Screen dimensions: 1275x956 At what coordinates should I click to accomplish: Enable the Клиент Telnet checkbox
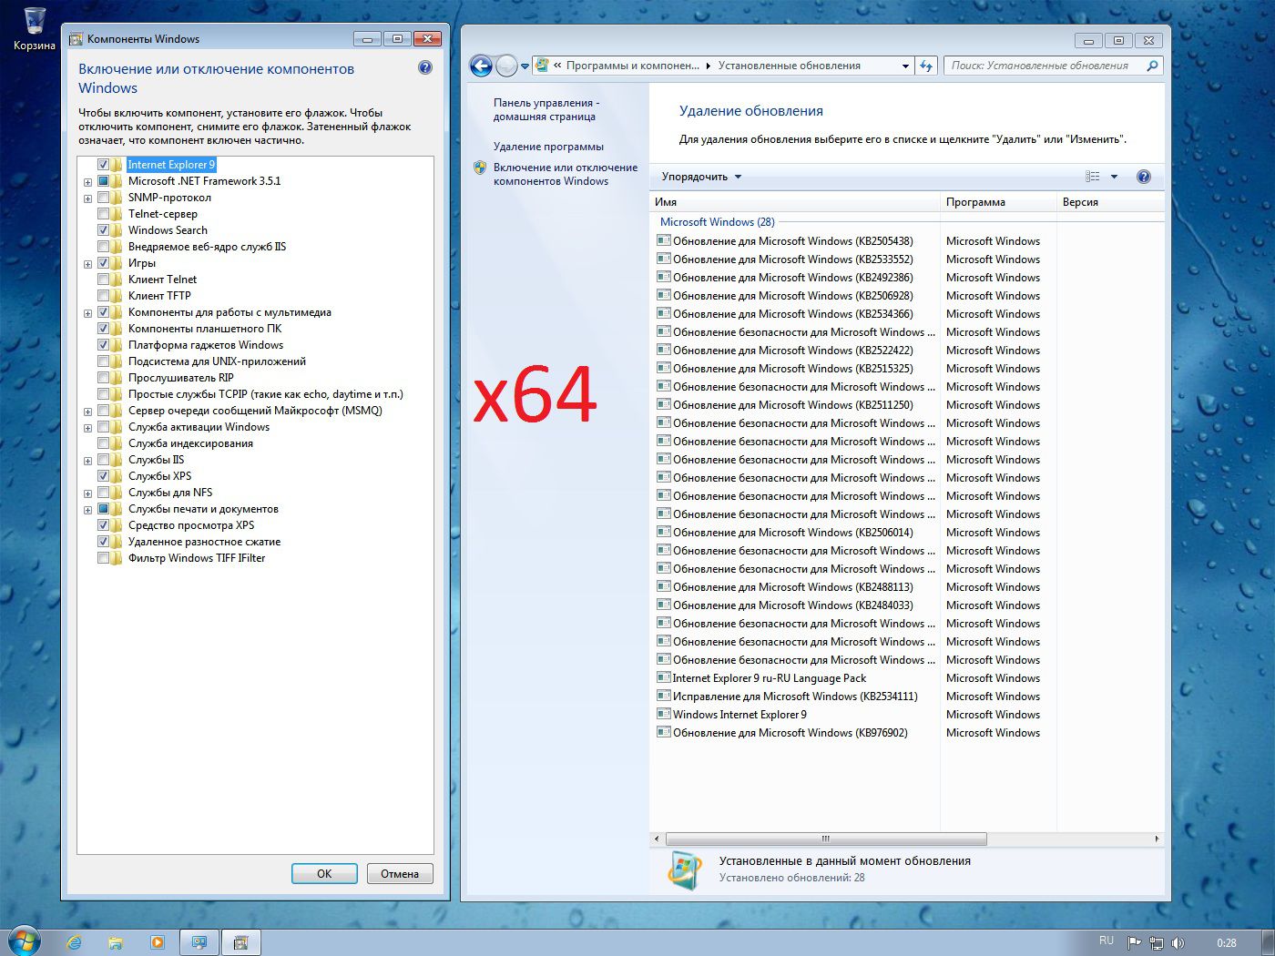(103, 280)
